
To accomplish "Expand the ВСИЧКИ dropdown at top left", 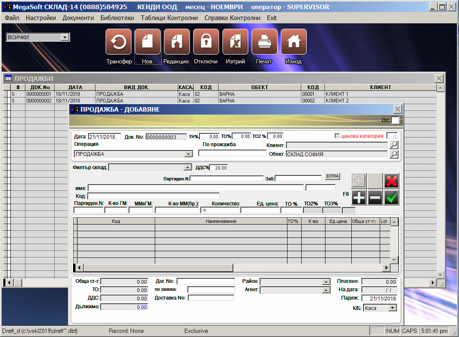I will pyautogui.click(x=65, y=37).
